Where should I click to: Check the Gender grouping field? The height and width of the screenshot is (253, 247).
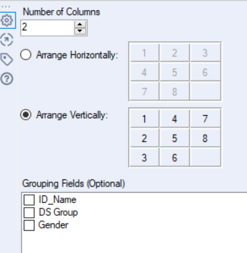click(x=29, y=225)
